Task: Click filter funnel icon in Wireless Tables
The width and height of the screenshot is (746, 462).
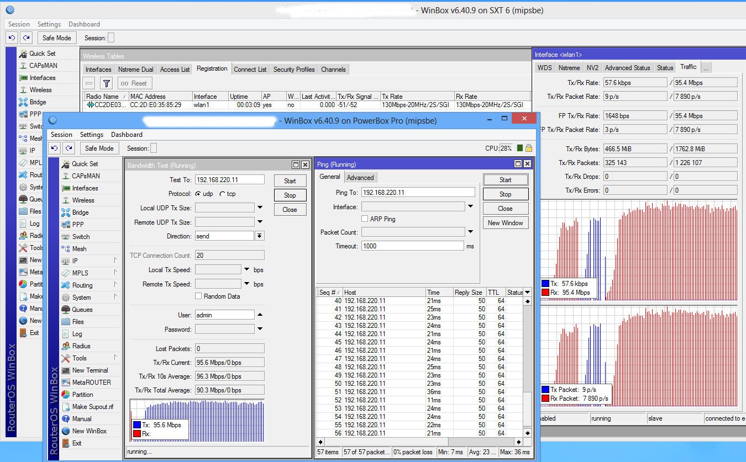Action: (107, 83)
